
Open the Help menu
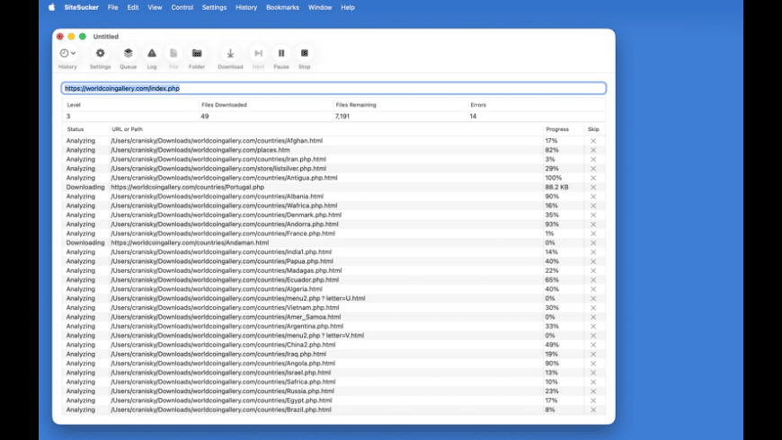coord(348,7)
